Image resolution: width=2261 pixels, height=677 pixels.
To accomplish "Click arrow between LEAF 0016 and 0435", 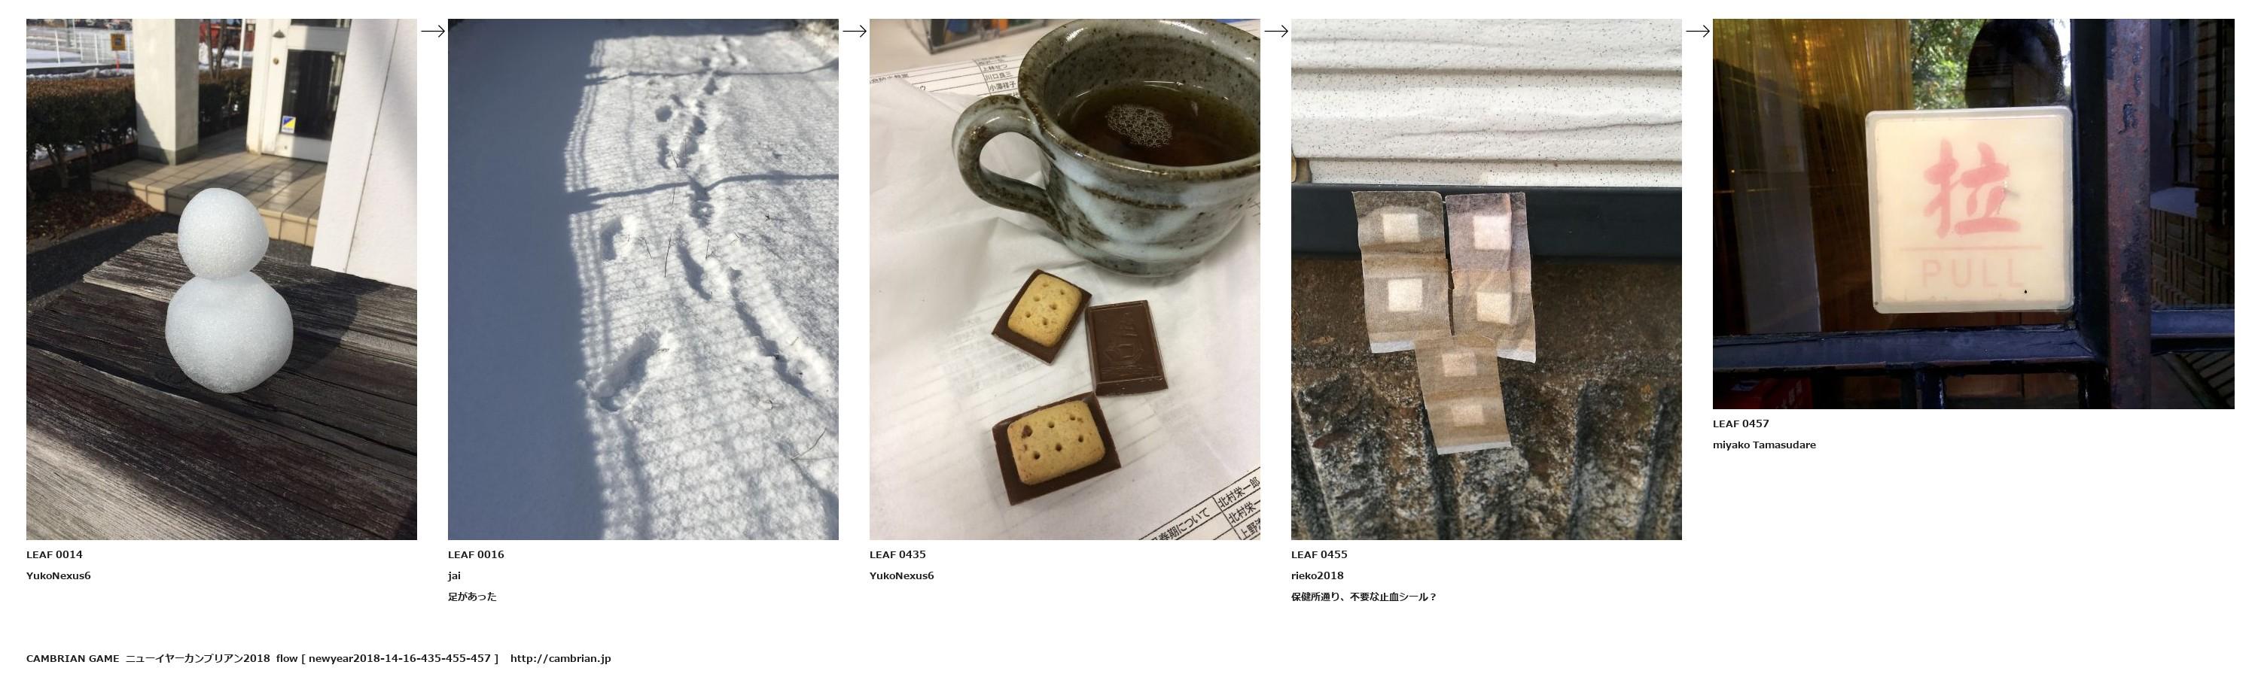I will tap(854, 31).
